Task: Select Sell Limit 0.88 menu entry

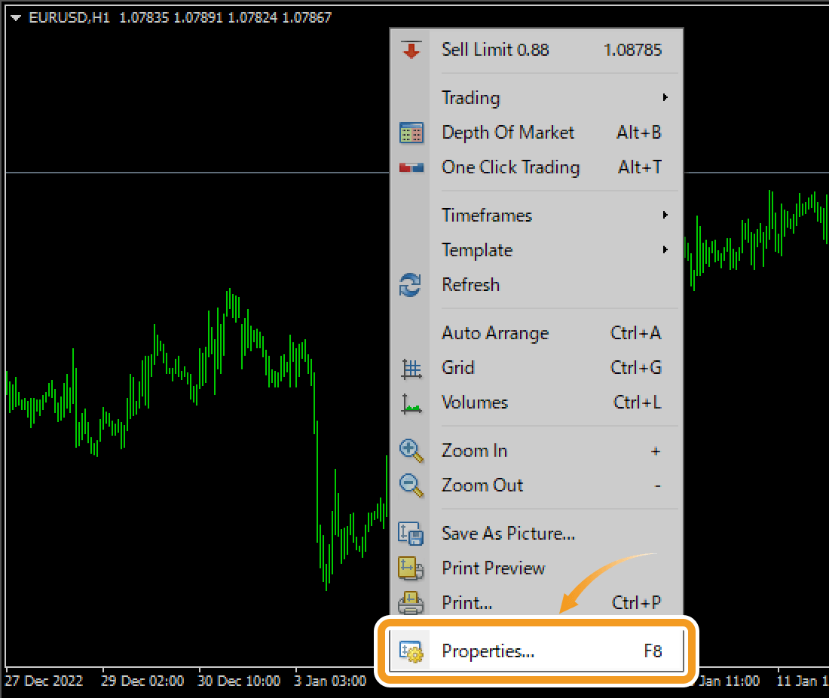Action: 495,51
